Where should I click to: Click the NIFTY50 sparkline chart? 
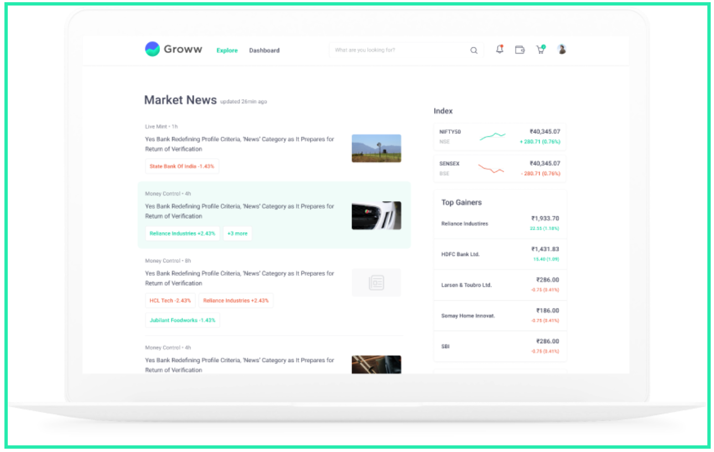coord(492,136)
